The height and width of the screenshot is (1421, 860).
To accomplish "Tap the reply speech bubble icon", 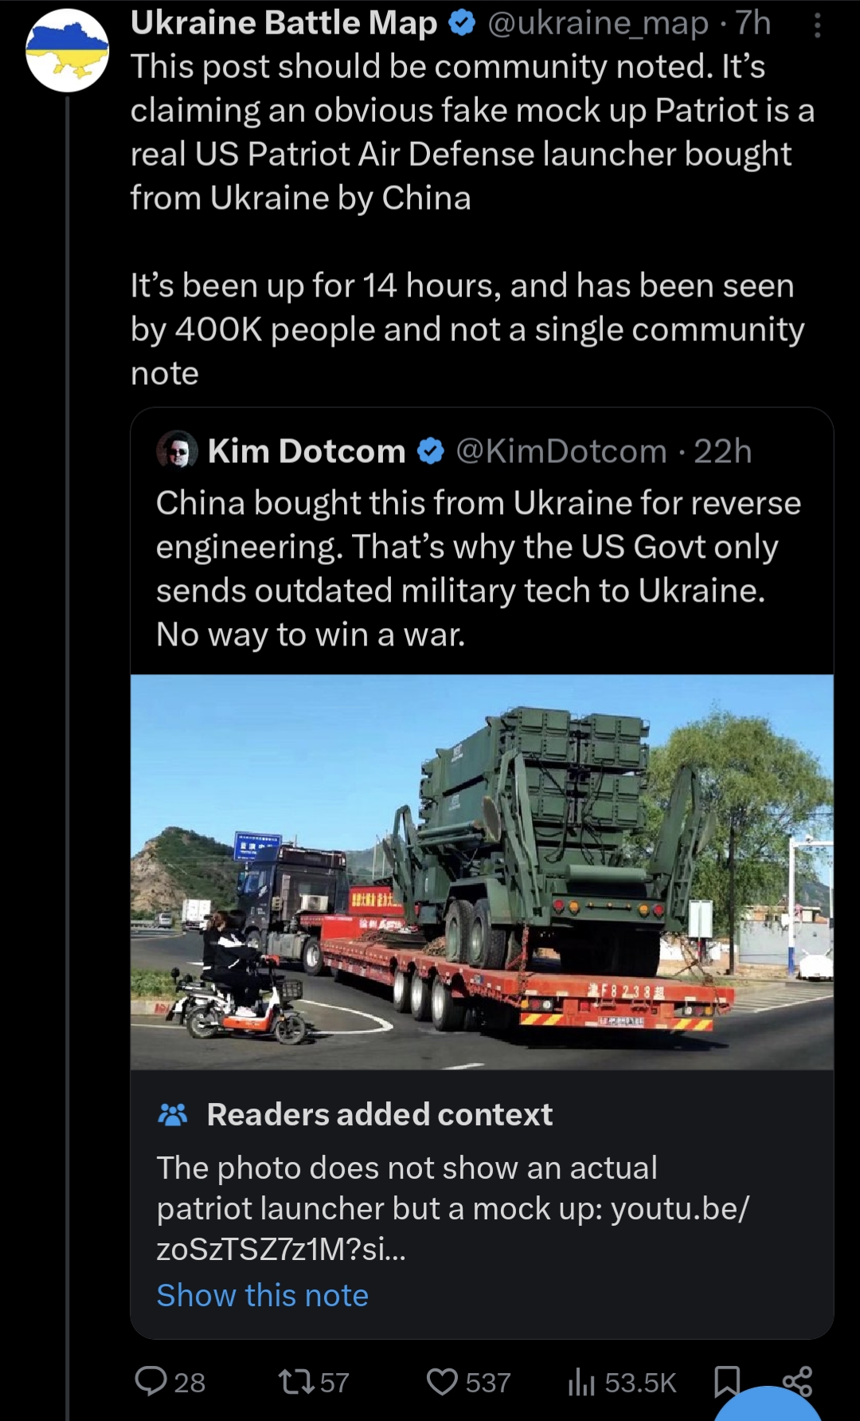I will 150,1381.
